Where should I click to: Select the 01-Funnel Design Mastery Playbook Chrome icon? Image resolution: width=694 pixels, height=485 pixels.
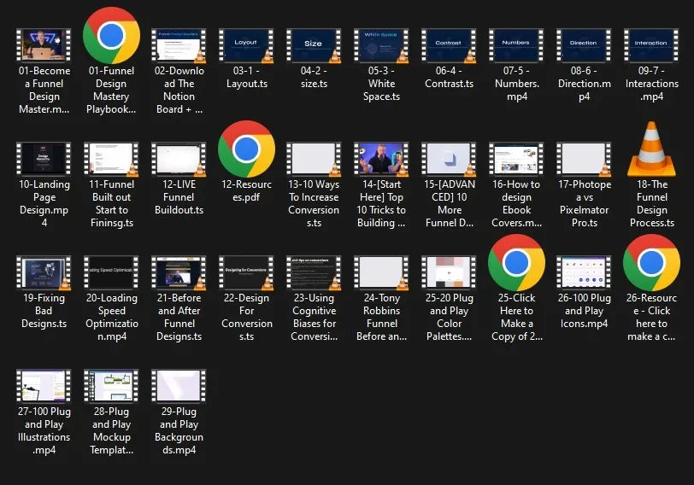point(111,35)
